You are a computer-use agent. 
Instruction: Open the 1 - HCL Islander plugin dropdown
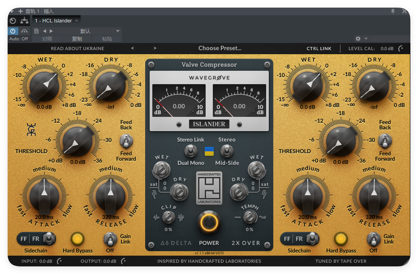(56, 21)
